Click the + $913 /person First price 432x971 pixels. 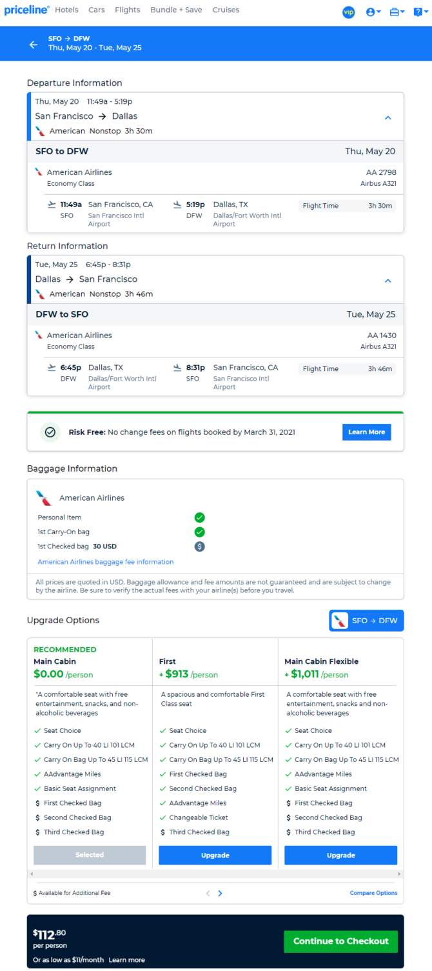coord(188,674)
